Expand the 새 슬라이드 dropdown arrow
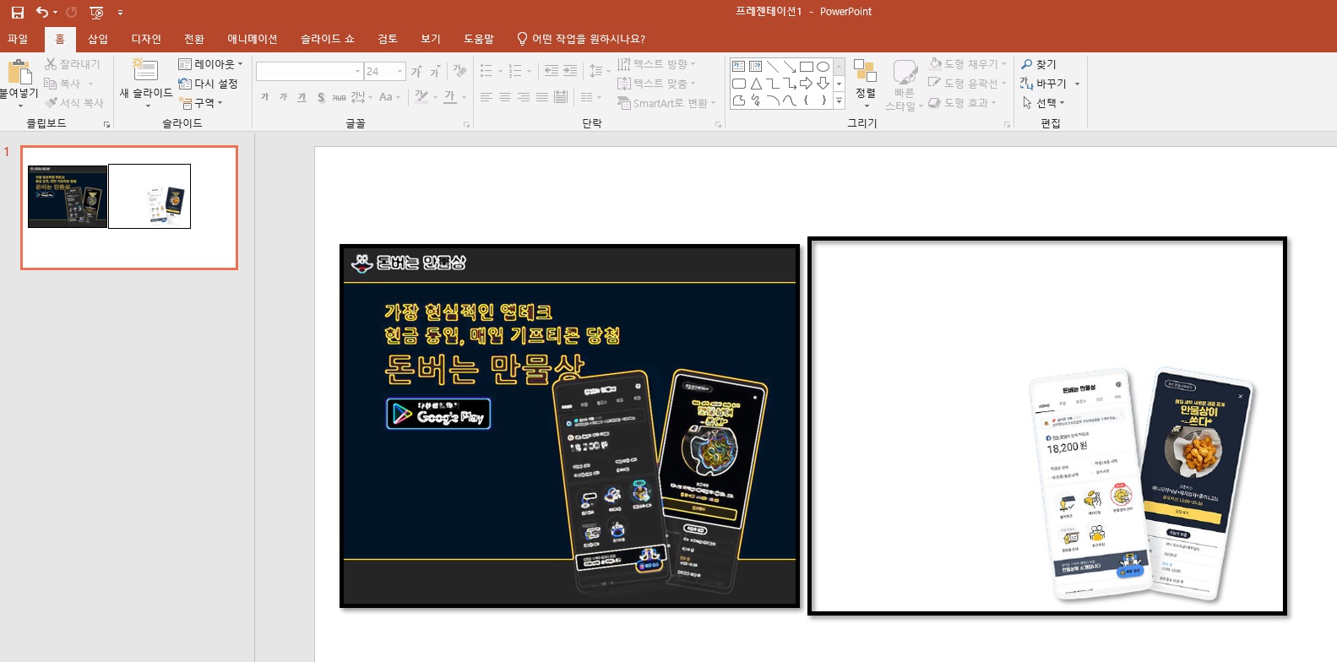Screen dimensions: 1337x662 click(x=147, y=106)
